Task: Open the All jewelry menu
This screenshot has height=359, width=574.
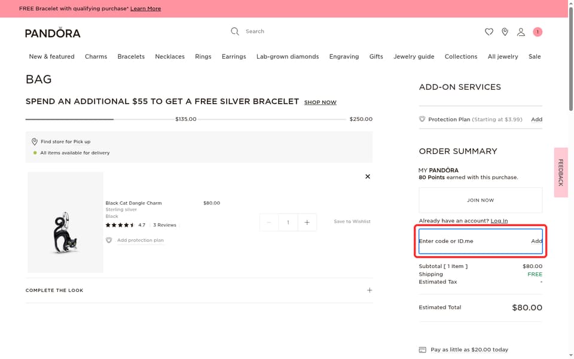Action: [503, 56]
